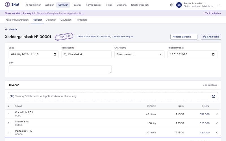This screenshot has width=226, height=141.
Task: Click price 12500 in Shakar row
Action: tap(180, 123)
